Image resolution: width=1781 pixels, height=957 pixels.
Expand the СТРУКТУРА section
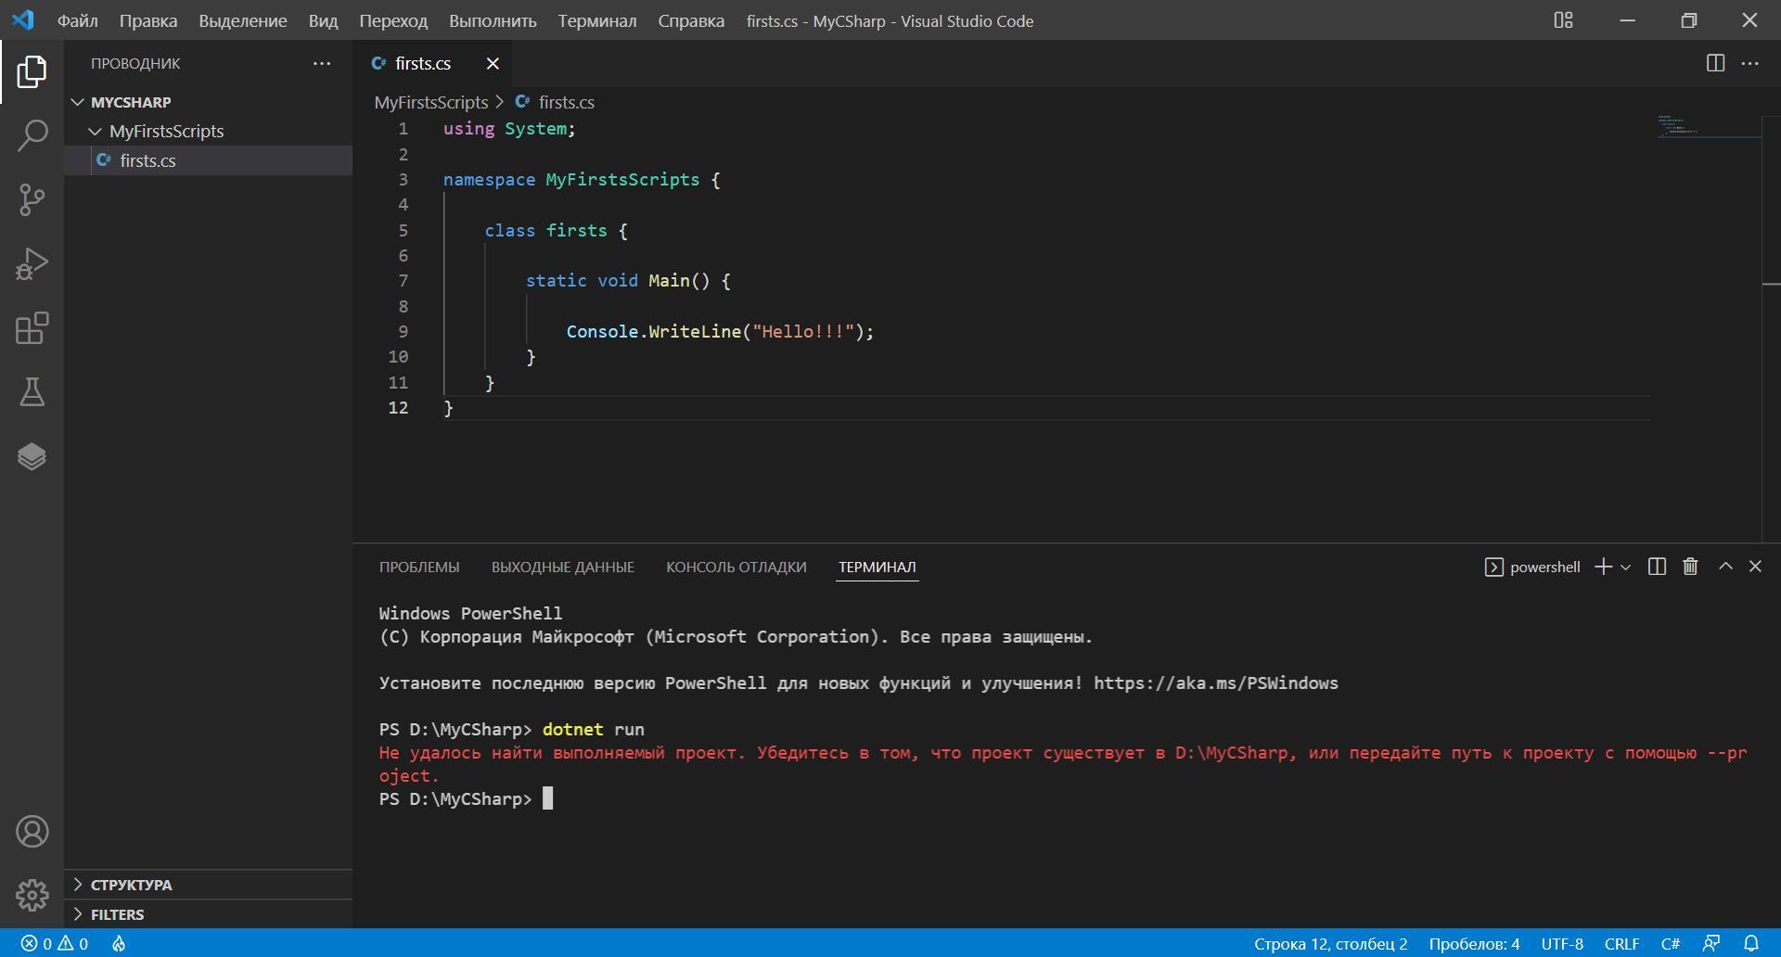(131, 885)
